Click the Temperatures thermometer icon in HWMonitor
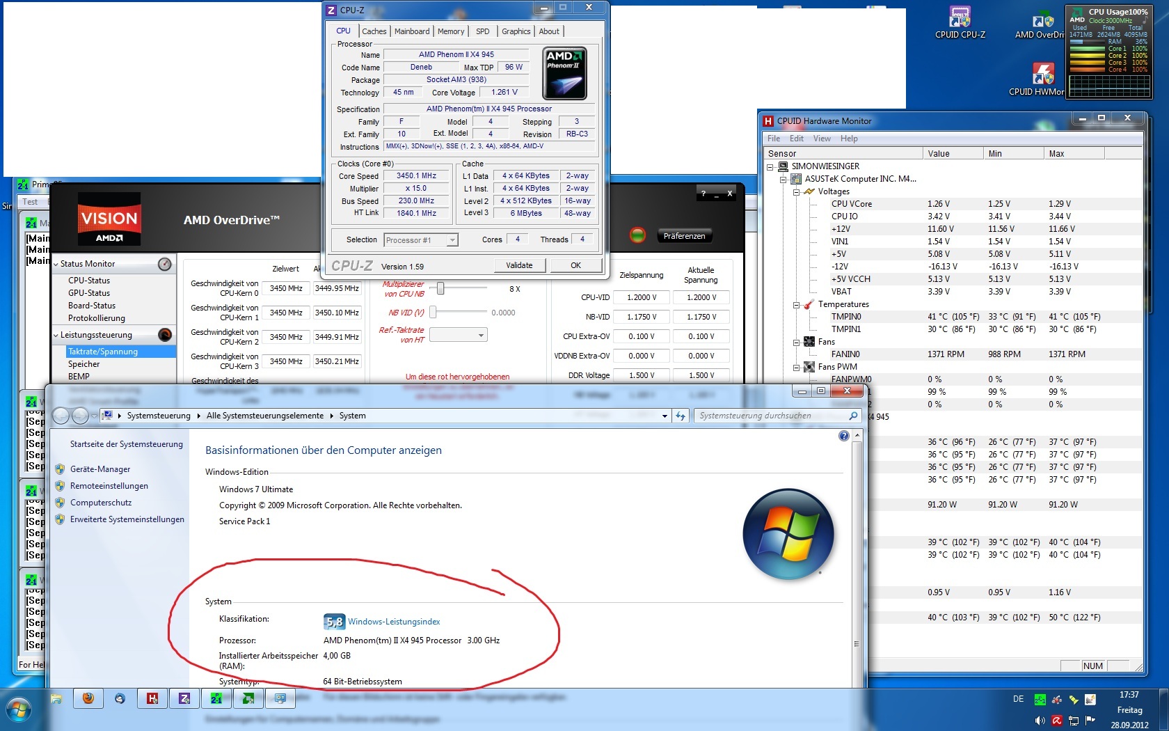 [x=809, y=304]
